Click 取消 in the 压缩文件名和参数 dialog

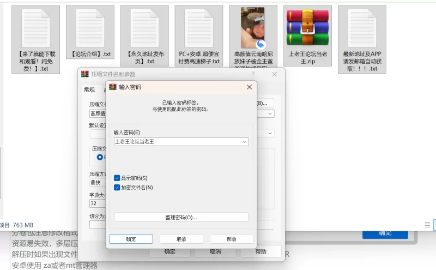coord(215,251)
